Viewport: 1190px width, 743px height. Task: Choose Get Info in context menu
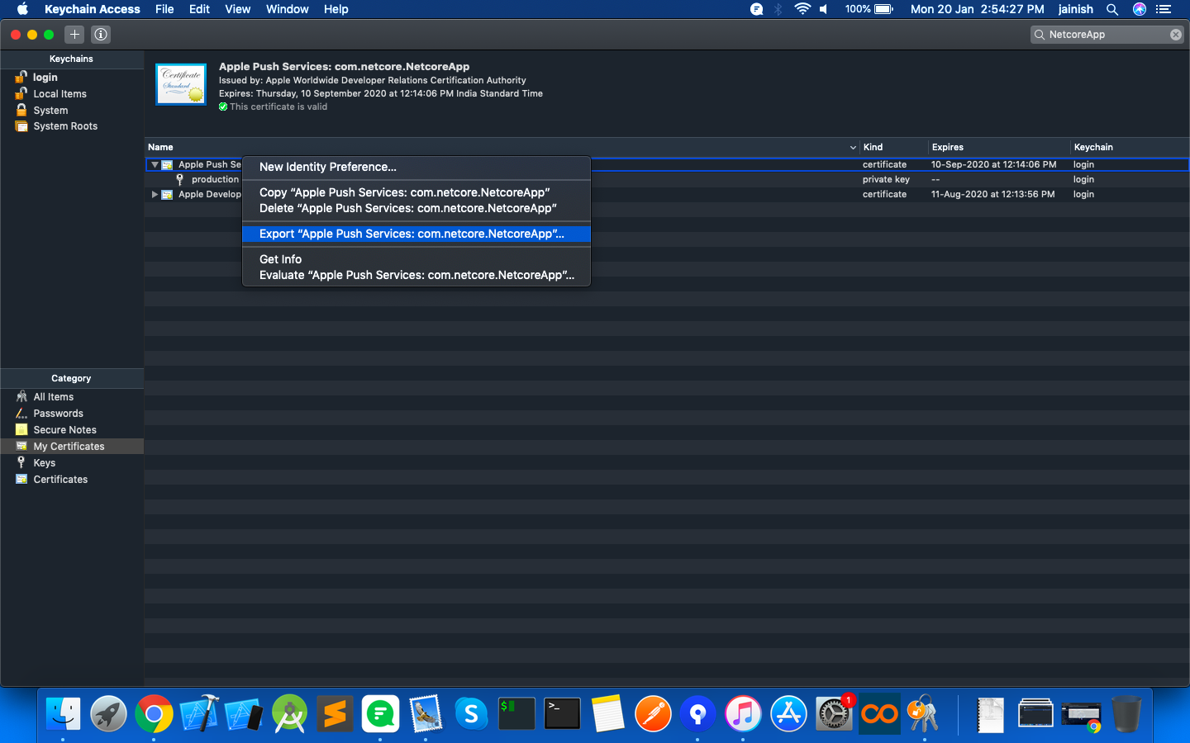pos(416,259)
